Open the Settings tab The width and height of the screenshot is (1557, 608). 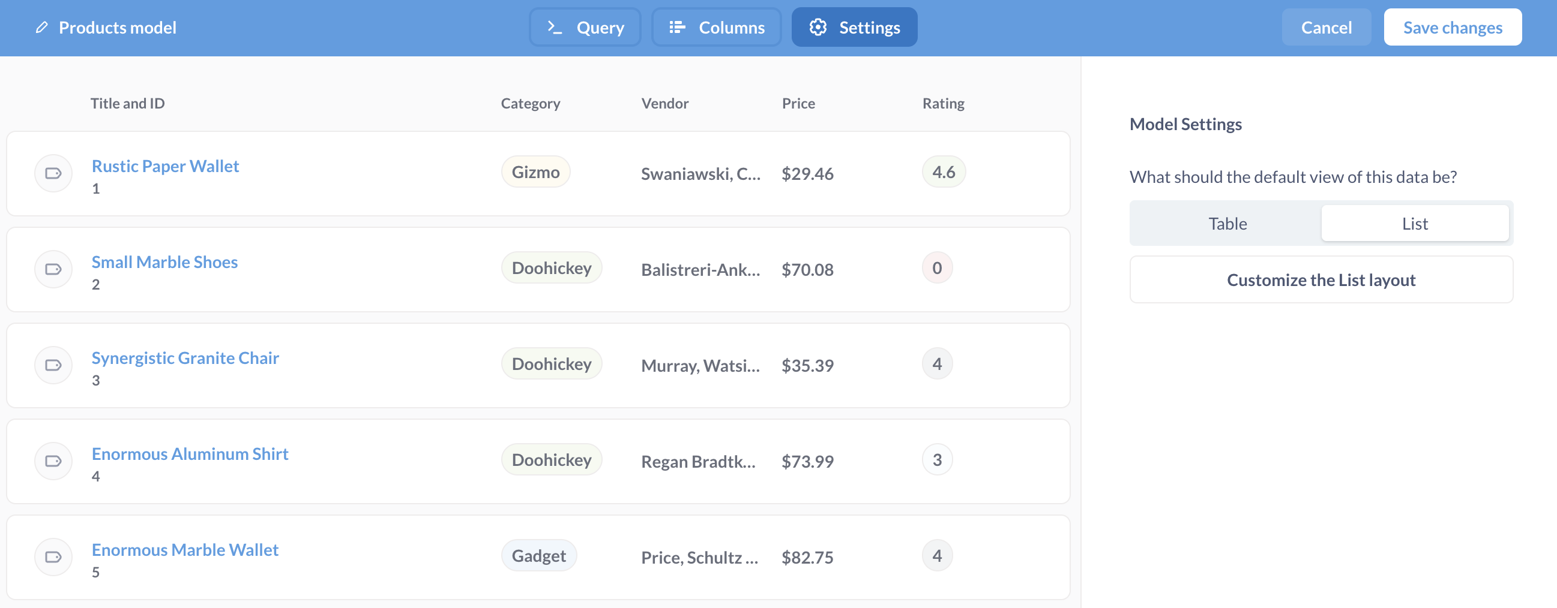click(x=854, y=27)
